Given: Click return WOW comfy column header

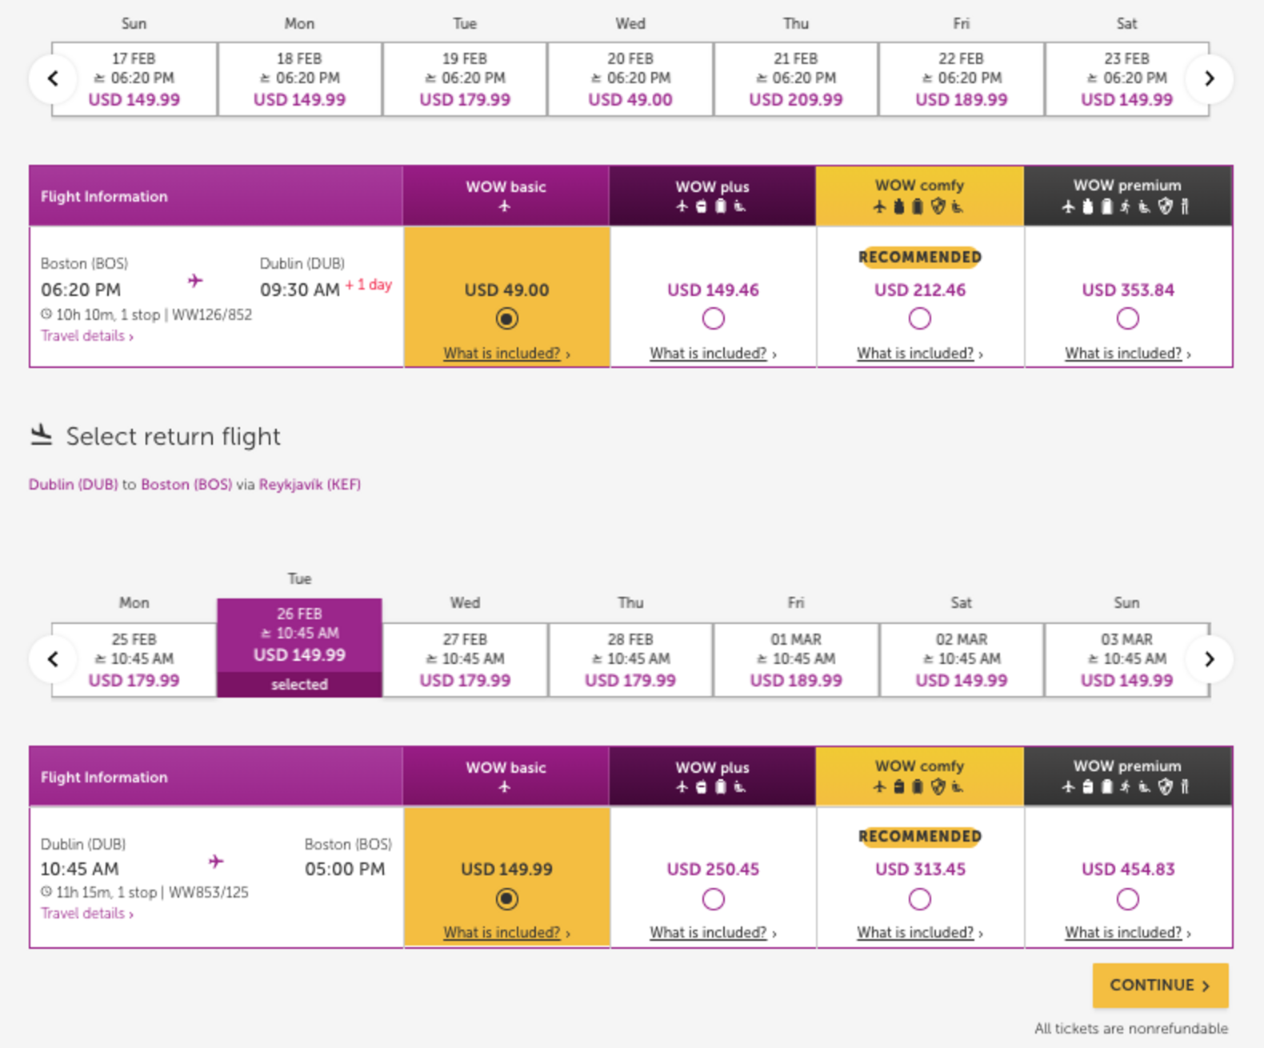Looking at the screenshot, I should 920,776.
